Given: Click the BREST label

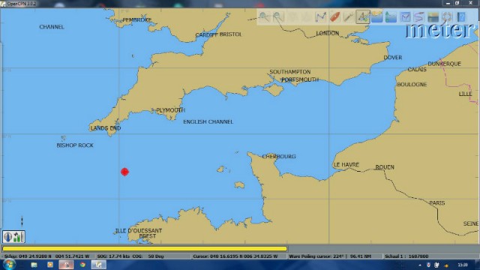Looking at the screenshot, I should coord(148,236).
